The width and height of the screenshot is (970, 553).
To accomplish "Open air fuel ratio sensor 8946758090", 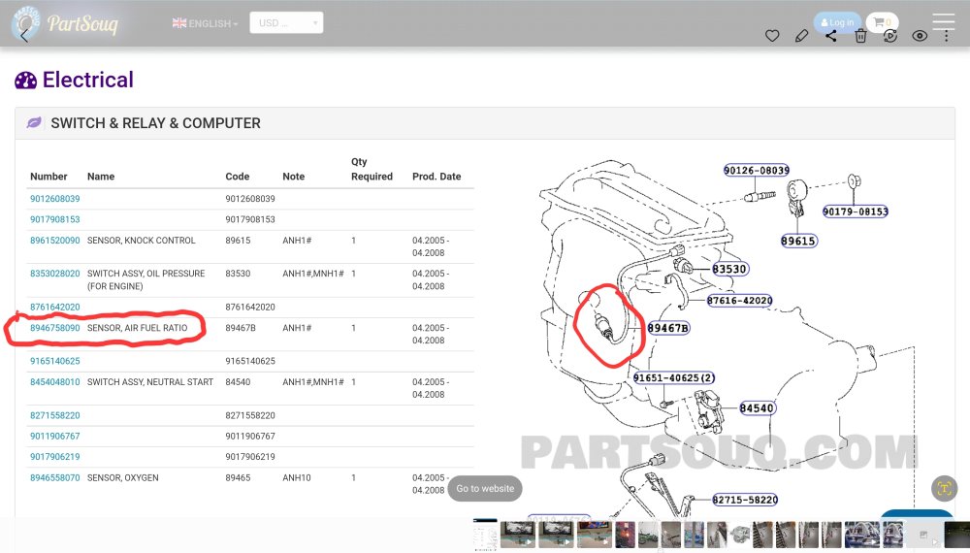I will click(55, 328).
